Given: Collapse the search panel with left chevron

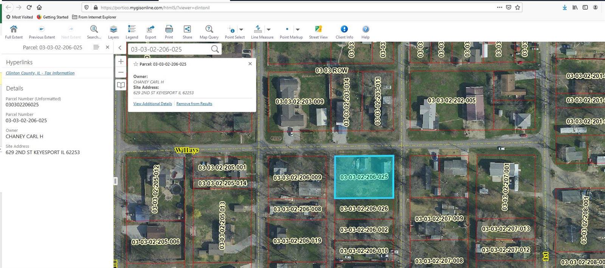Looking at the screenshot, I should pyautogui.click(x=120, y=48).
